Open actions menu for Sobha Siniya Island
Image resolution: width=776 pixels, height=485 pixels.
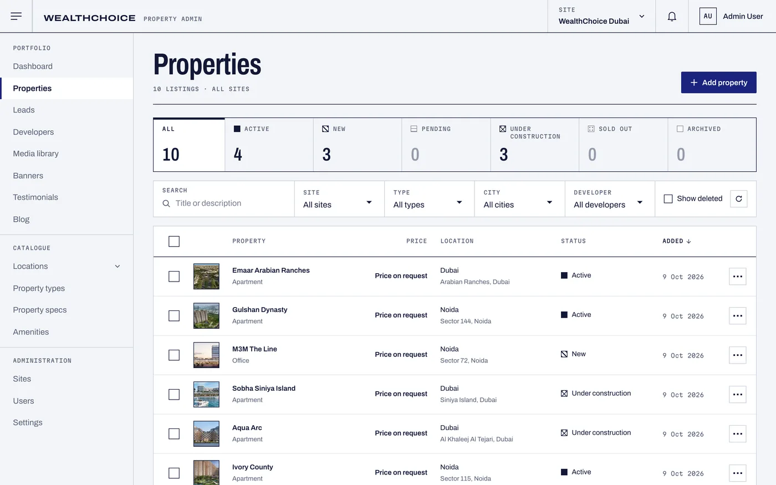[x=738, y=394]
